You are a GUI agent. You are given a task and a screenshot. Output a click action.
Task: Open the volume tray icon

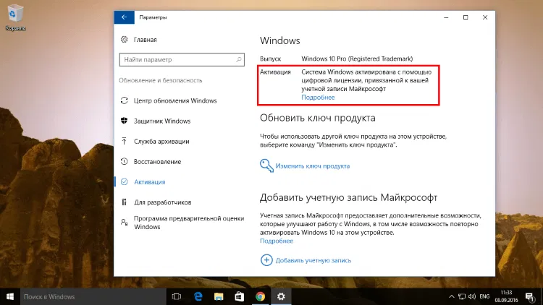472,297
